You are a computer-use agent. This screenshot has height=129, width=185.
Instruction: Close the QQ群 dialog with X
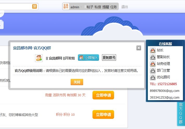tap(139, 48)
